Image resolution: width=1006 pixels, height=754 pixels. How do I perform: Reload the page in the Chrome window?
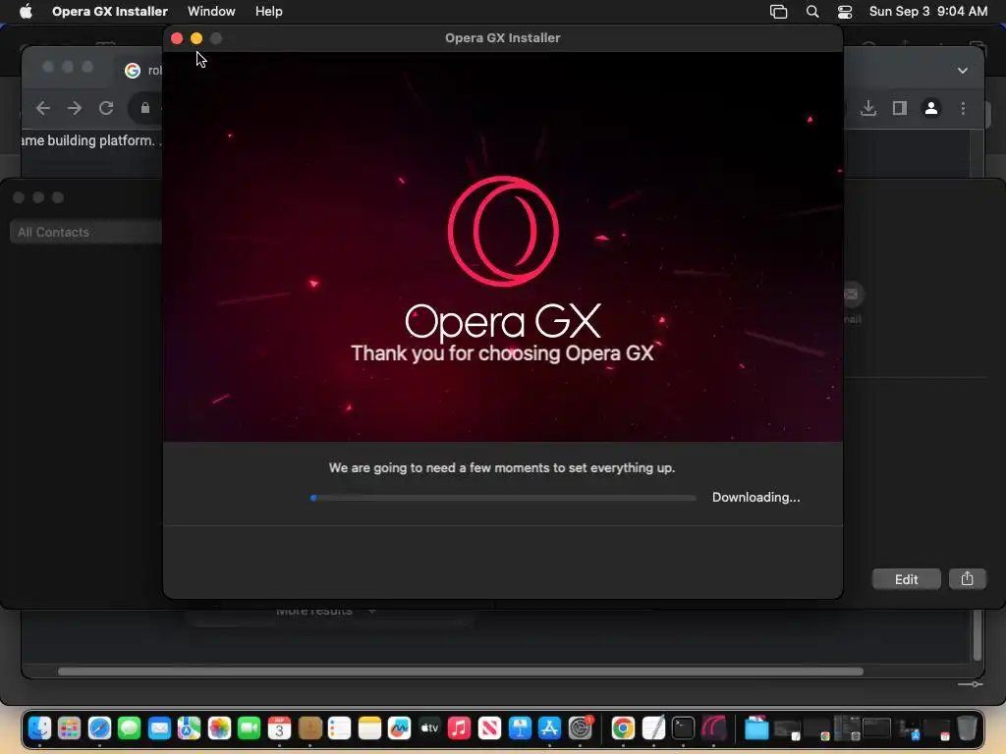(x=106, y=108)
